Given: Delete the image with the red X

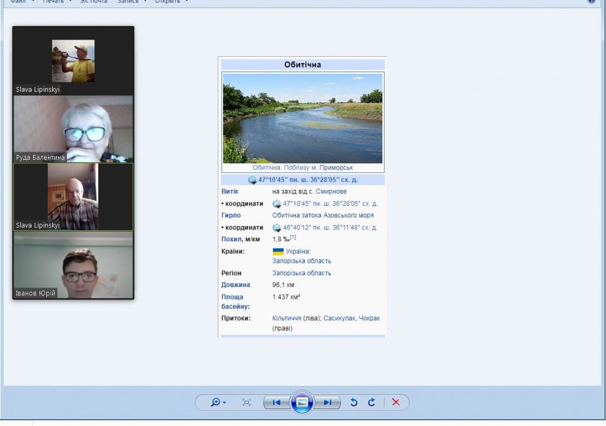Looking at the screenshot, I should pos(396,402).
